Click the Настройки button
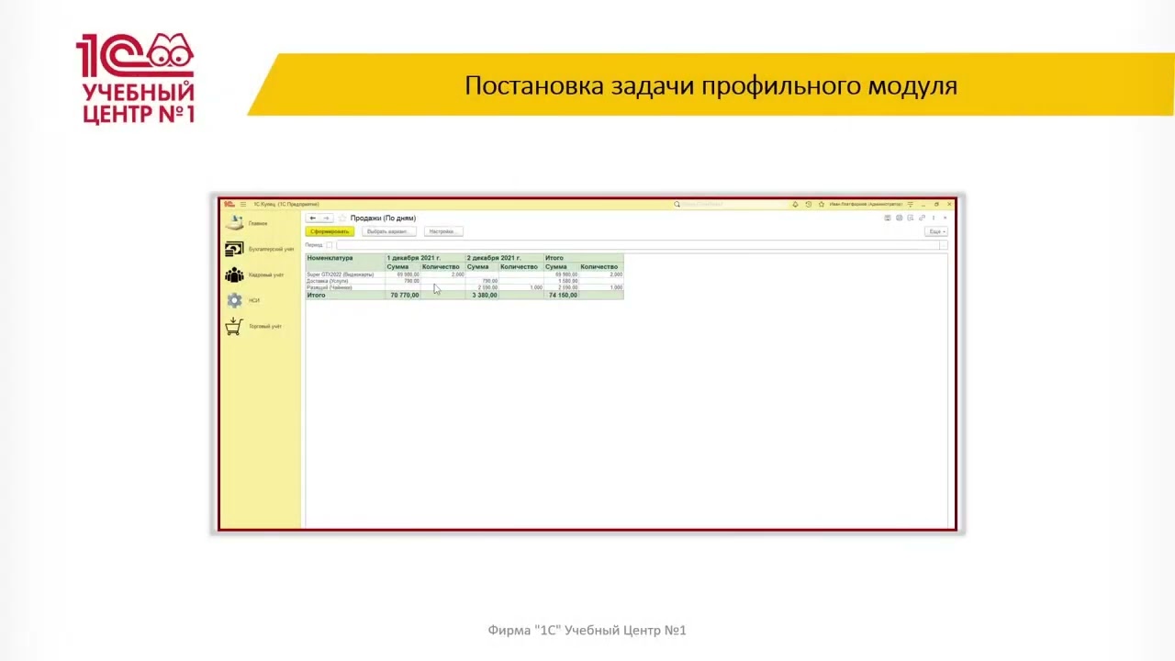 coord(443,231)
